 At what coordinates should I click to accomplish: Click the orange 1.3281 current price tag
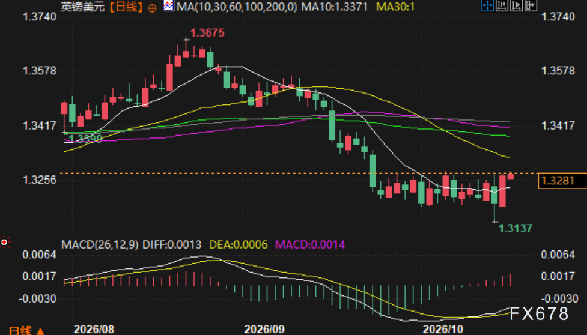tap(562, 181)
